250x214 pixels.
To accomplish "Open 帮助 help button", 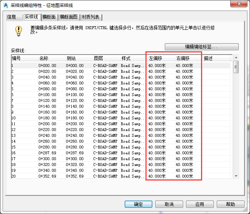I will click(x=230, y=204).
